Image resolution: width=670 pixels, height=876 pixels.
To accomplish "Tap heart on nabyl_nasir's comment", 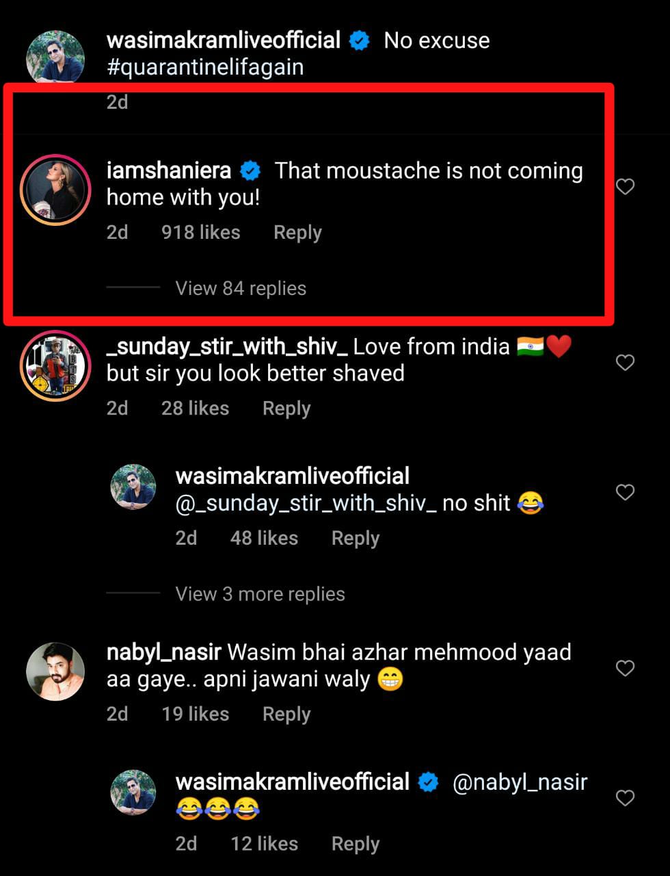I will 625,668.
